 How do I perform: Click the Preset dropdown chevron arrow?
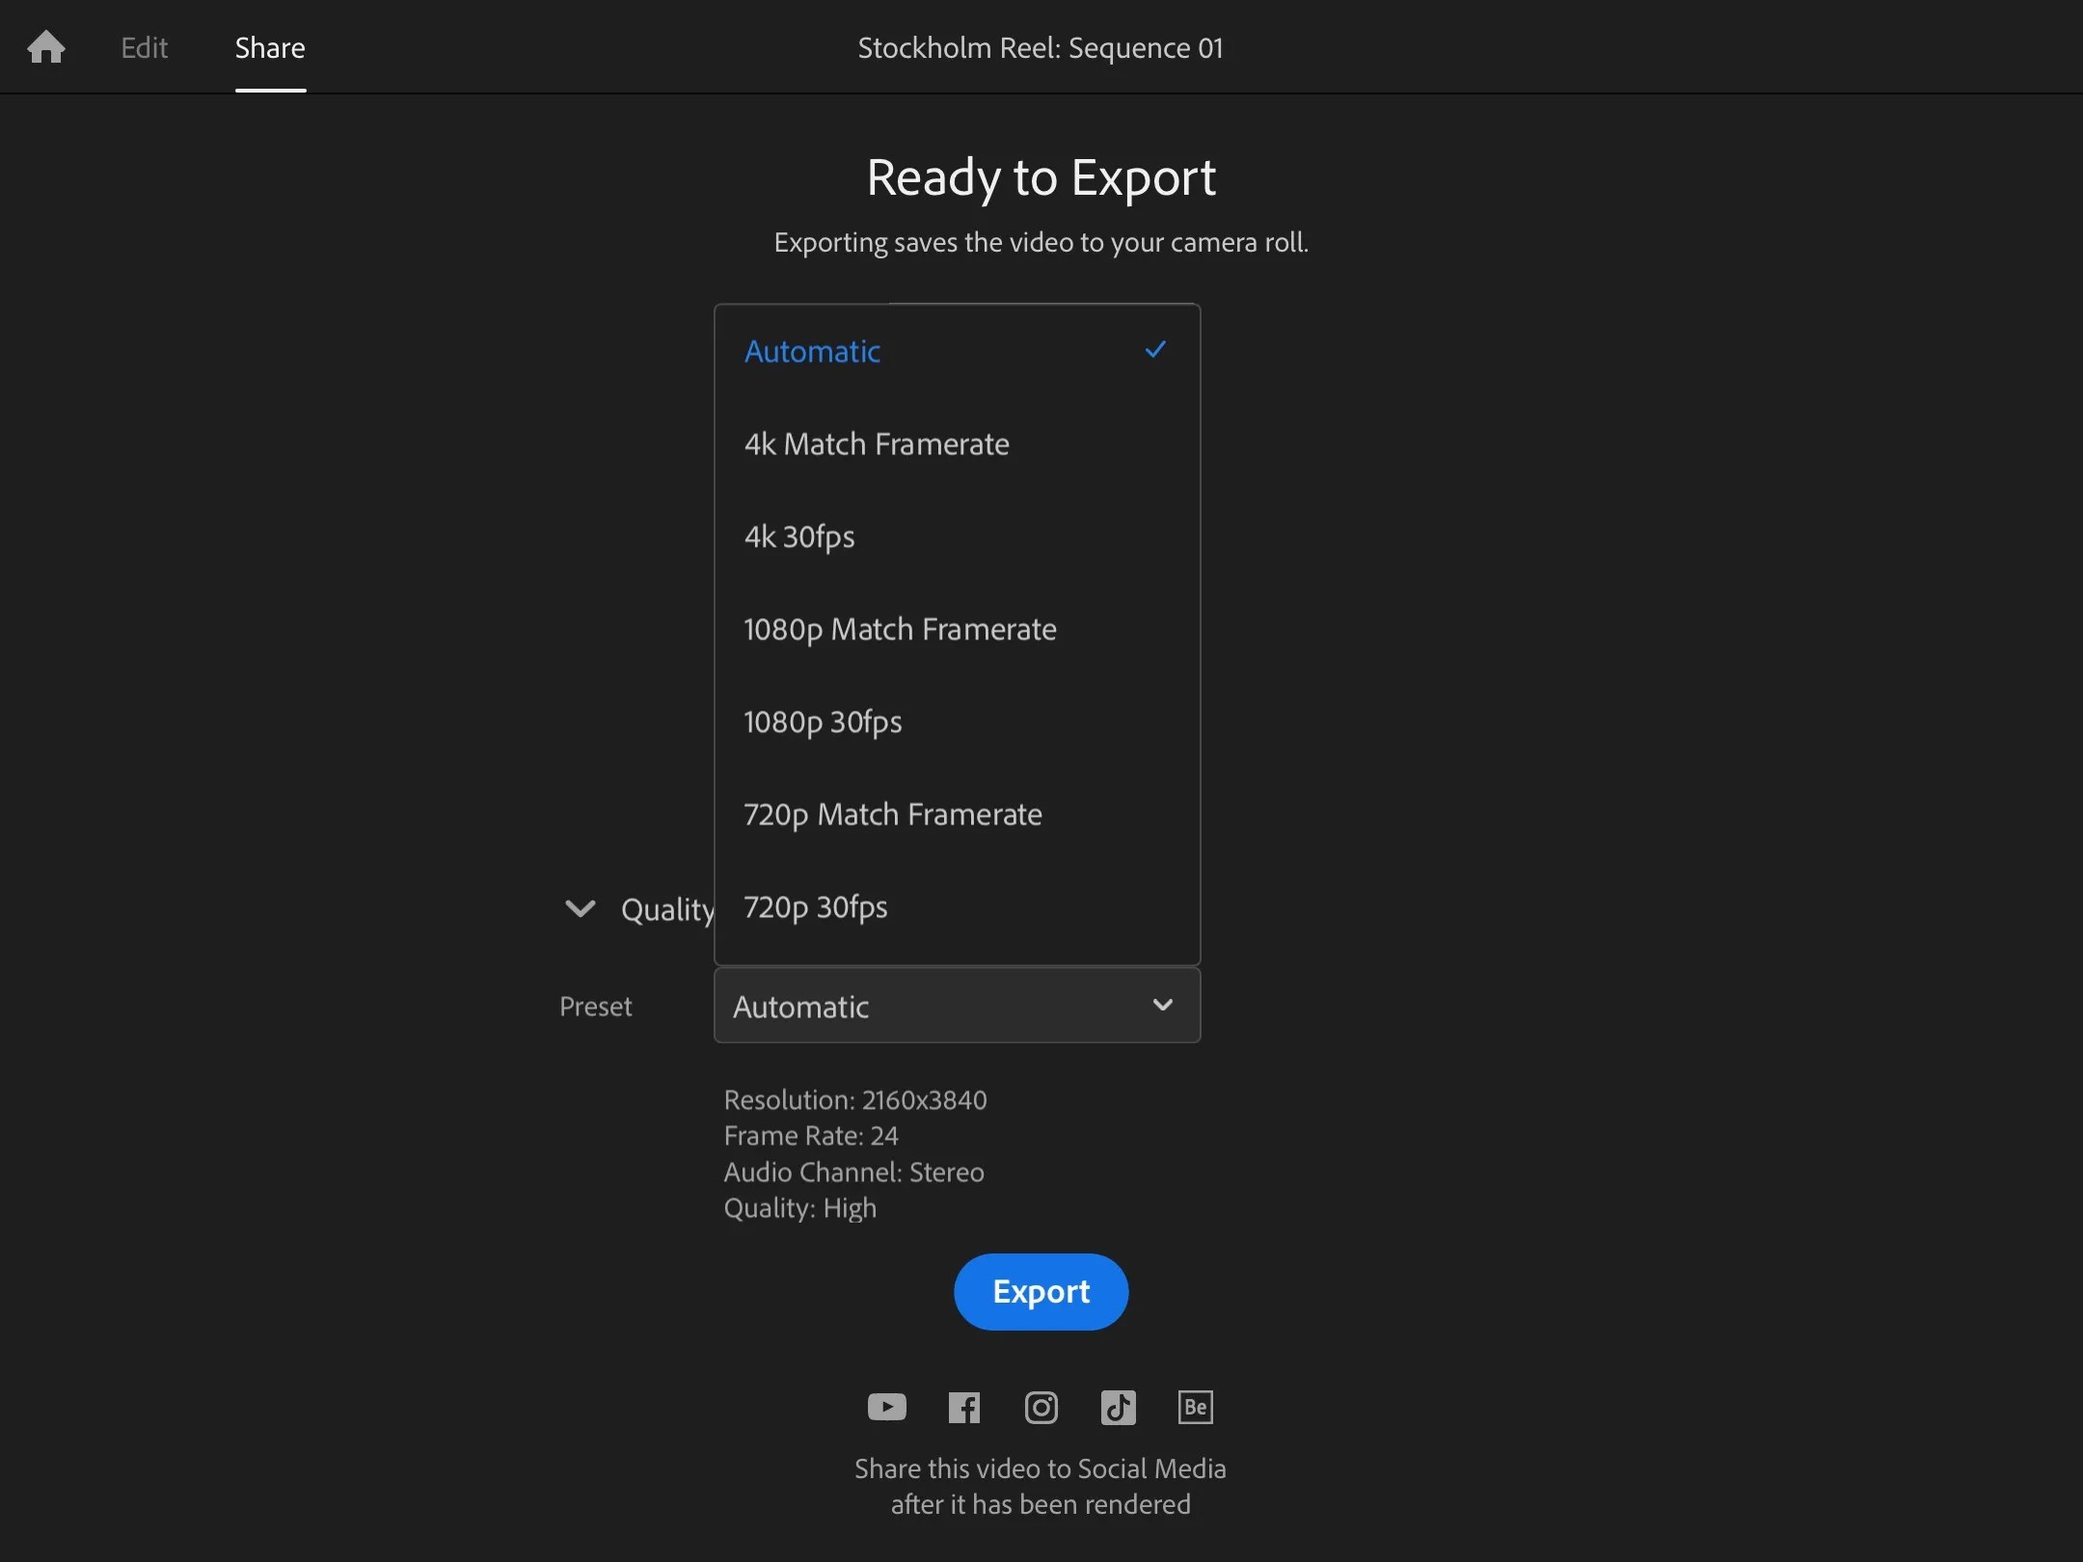click(x=1162, y=1006)
